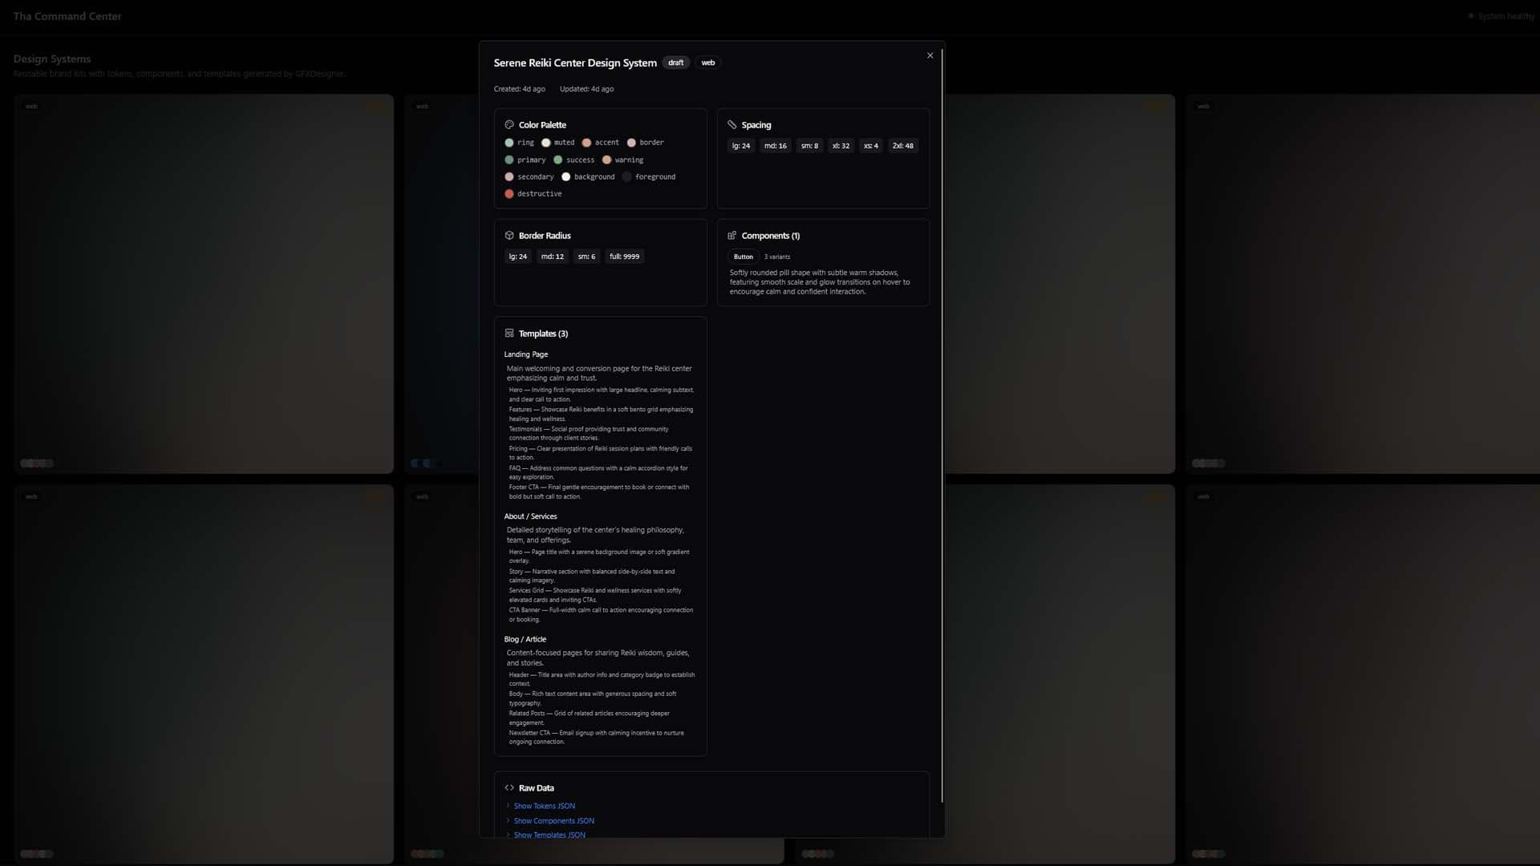Click the Color Palette palette icon
Screen dimensions: 1540x866
509,124
